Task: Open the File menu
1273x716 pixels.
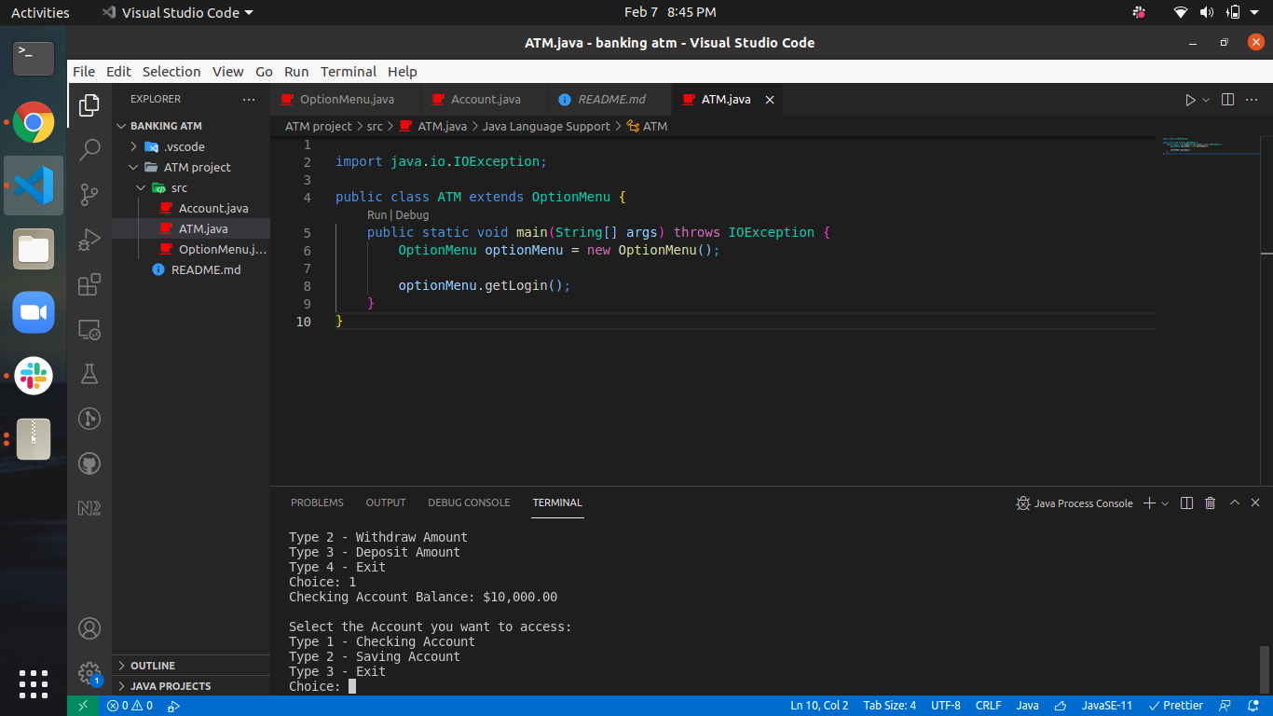Action: [x=84, y=72]
